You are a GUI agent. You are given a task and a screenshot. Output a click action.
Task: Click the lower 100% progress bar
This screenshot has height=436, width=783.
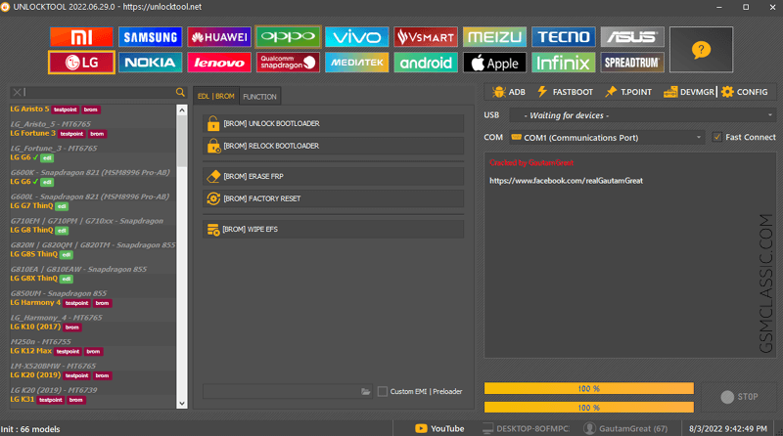589,408
